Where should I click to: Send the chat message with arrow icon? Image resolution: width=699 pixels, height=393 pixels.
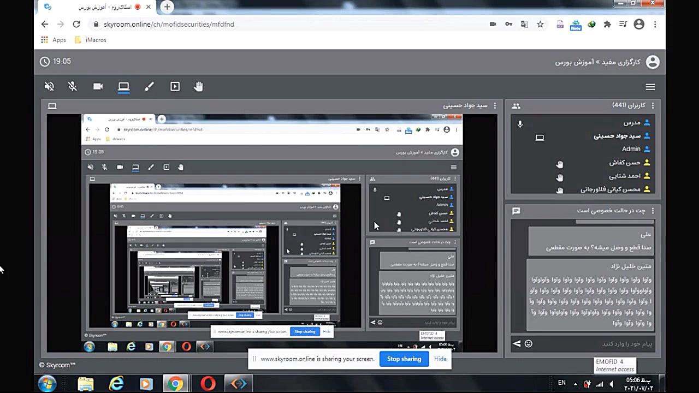(x=517, y=343)
